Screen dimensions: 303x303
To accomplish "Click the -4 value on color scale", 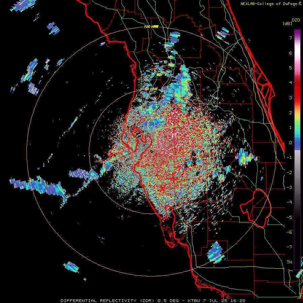I will [x=289, y=202].
